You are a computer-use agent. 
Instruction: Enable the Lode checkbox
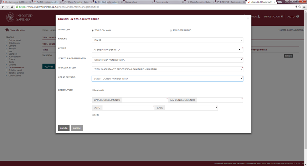coord(93,115)
